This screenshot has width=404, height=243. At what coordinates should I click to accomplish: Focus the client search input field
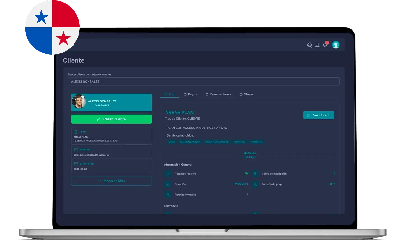pyautogui.click(x=204, y=81)
